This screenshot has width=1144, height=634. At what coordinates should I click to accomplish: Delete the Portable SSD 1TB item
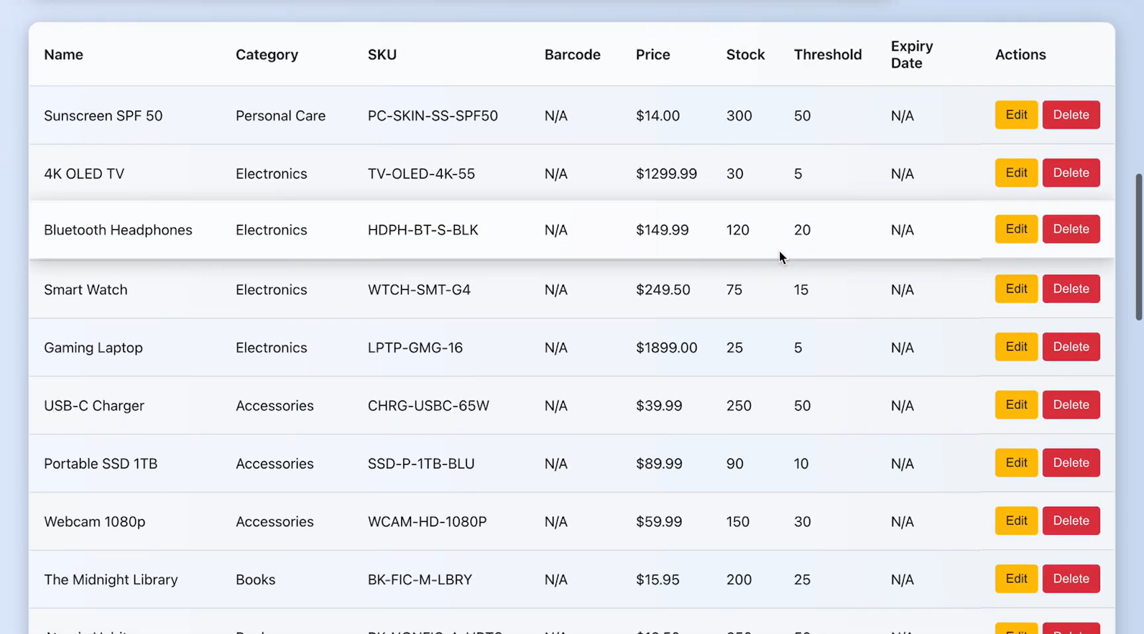coord(1070,463)
